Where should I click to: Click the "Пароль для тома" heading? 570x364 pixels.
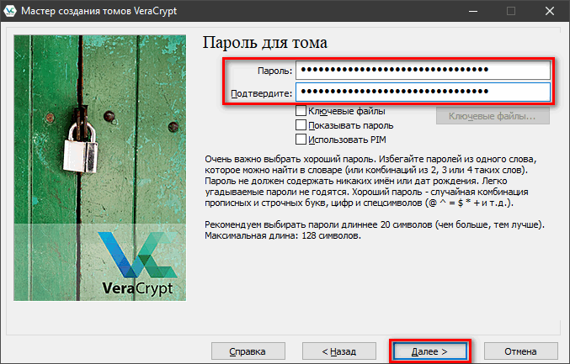266,43
